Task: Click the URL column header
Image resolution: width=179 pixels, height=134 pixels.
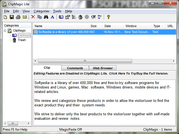Action: (x=171, y=26)
